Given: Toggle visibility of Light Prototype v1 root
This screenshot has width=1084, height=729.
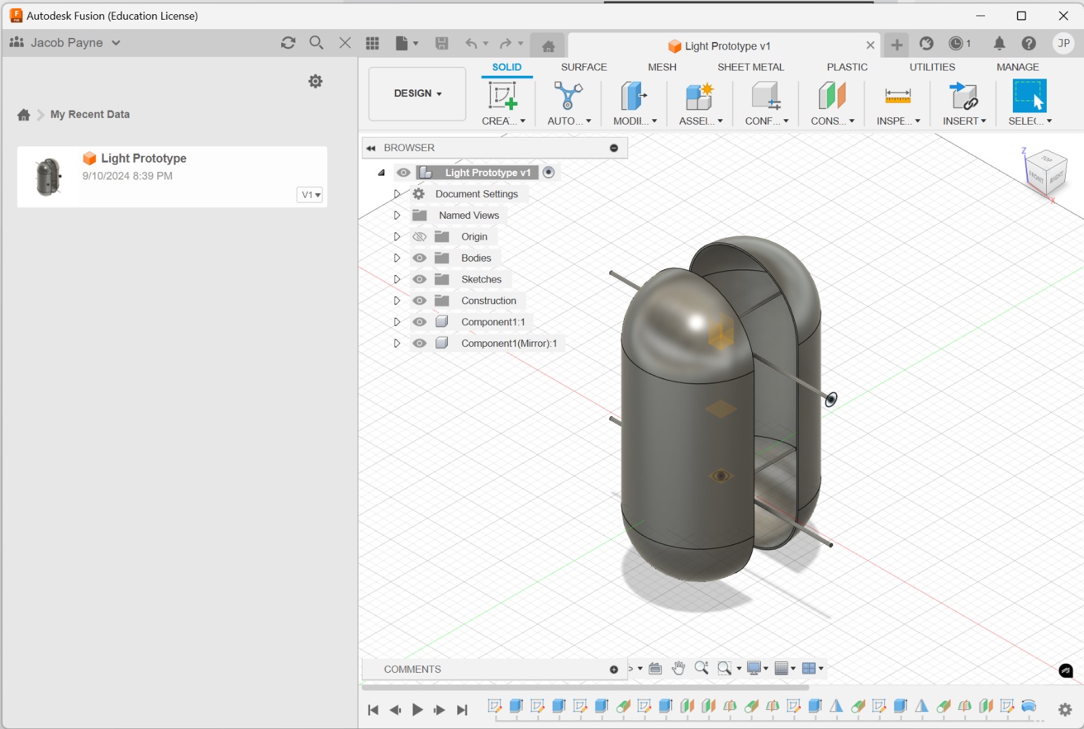Looking at the screenshot, I should coord(403,173).
